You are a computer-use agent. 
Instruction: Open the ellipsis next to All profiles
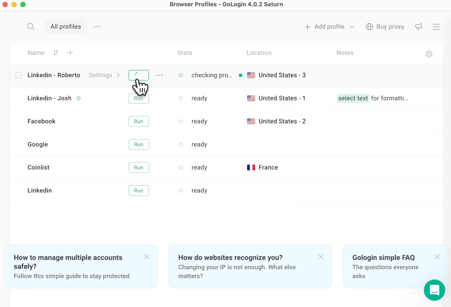97,27
